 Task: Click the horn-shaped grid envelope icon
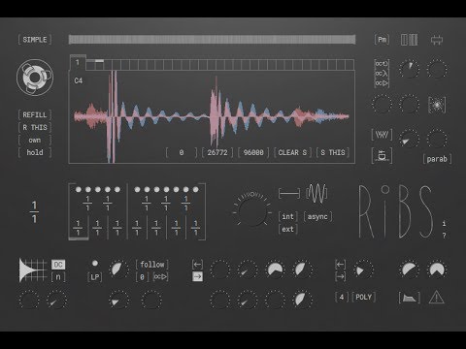point(33,270)
